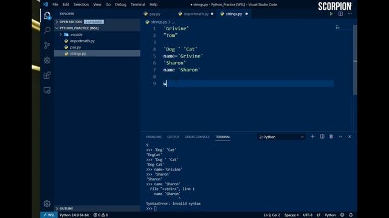This screenshot has width=389, height=218.
Task: Open the Explorer view in activity bar
Action: pyautogui.click(x=47, y=16)
